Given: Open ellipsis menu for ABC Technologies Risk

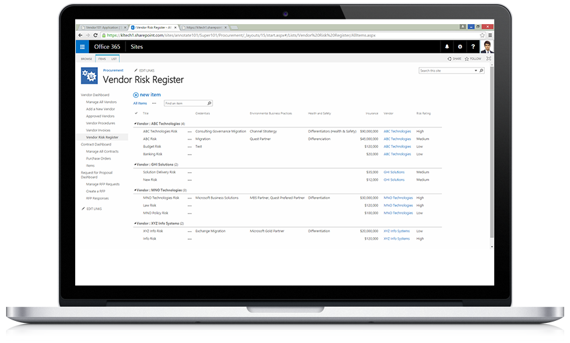Looking at the screenshot, I should click(x=189, y=131).
